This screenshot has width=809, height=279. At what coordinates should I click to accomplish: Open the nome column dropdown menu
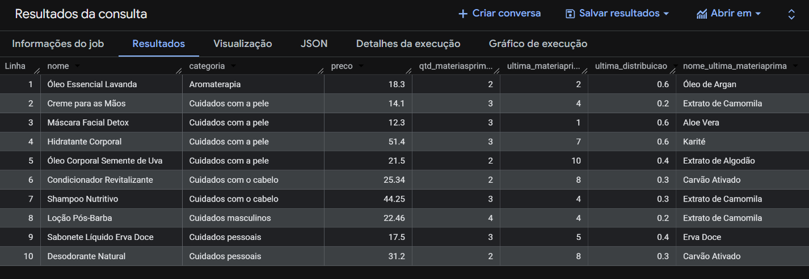[77, 66]
